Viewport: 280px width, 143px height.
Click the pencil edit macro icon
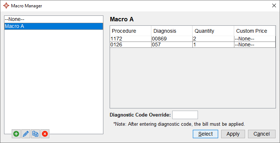pos(26,134)
